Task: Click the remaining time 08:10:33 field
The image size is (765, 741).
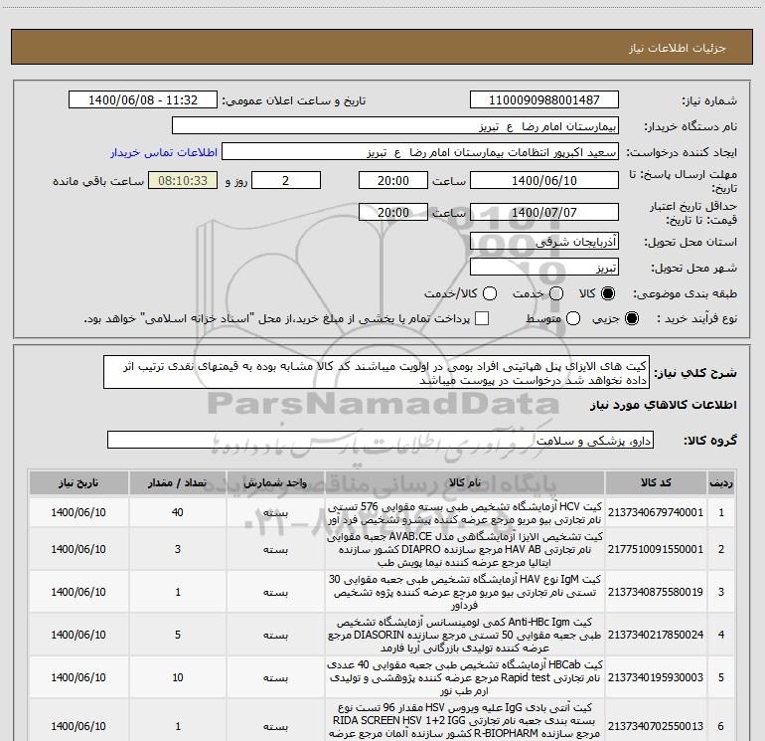Action: point(183,181)
